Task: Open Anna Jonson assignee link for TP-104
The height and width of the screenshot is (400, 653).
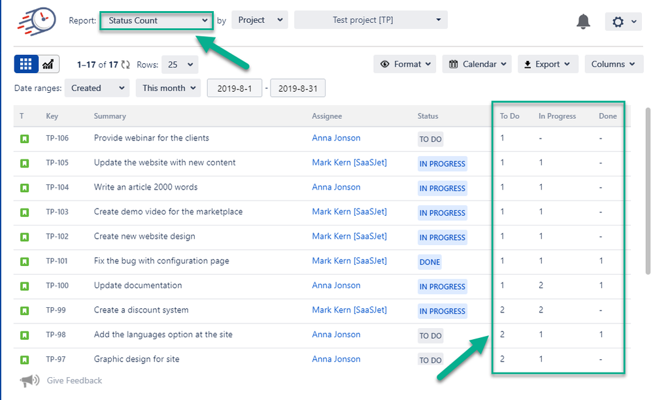Action: (337, 187)
